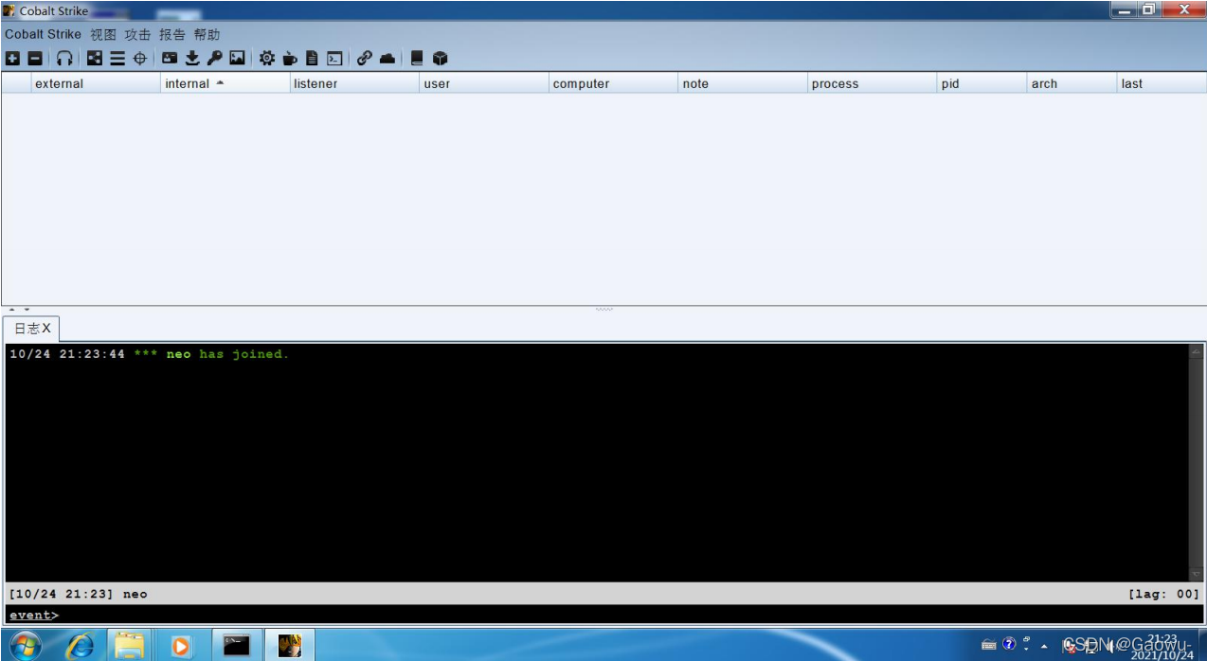
Task: Sort by arch column header
Action: (x=1072, y=83)
